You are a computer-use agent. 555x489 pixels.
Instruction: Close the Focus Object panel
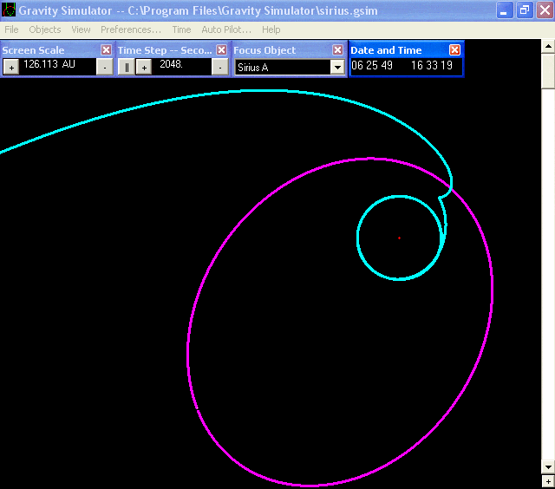coord(337,50)
